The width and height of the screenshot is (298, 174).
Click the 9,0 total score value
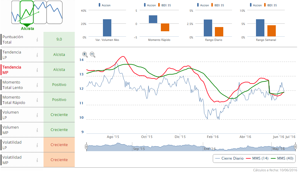click(59, 39)
